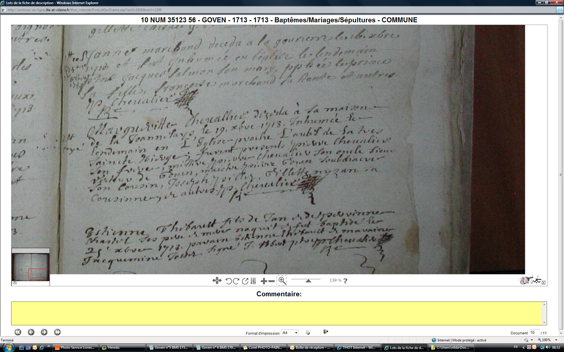Screen dimensions: 564x352
Task: Zoom out with the minus icon
Action: 272,281
